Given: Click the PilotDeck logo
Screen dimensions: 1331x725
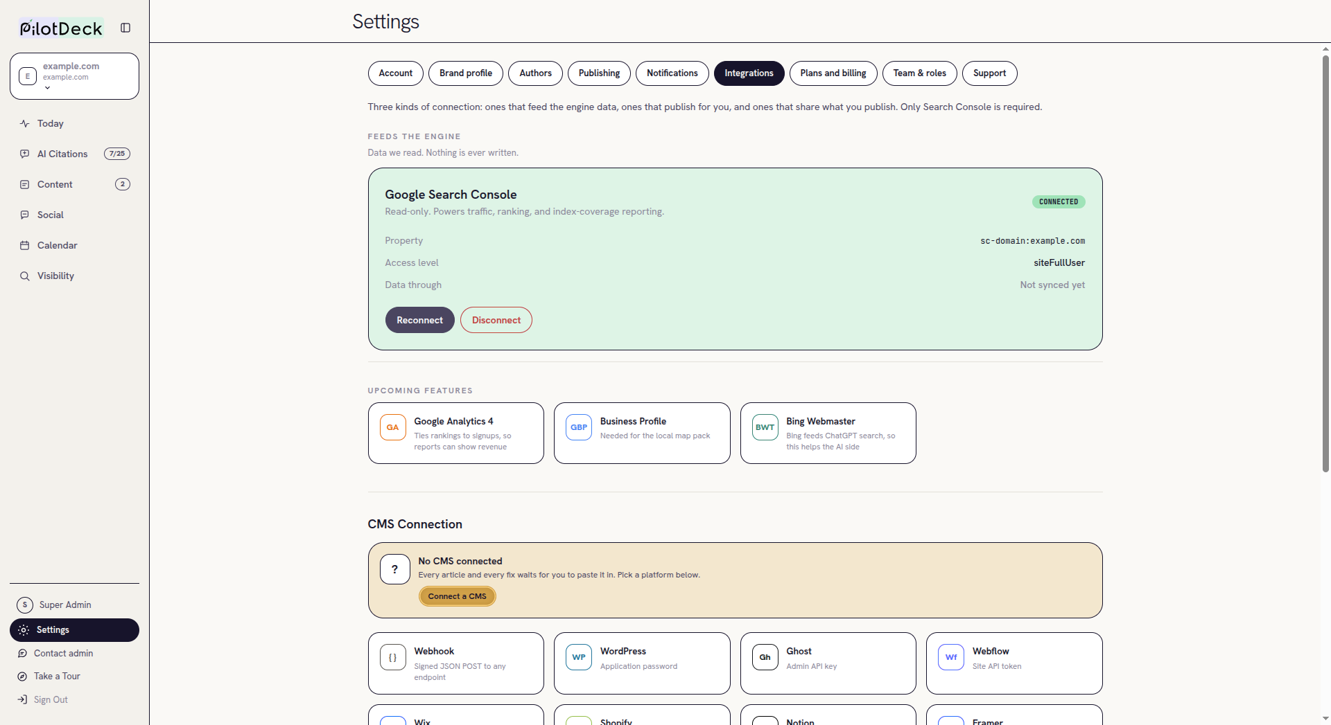Looking at the screenshot, I should (61, 28).
